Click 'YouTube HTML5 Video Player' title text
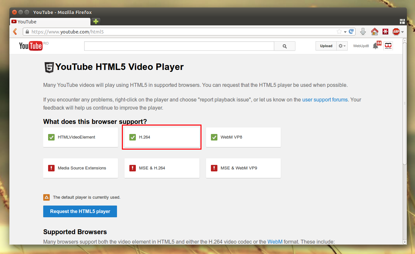Image resolution: width=415 pixels, height=254 pixels. point(120,67)
